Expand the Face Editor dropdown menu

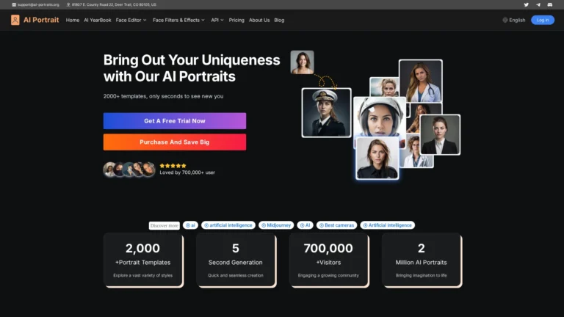coord(131,20)
